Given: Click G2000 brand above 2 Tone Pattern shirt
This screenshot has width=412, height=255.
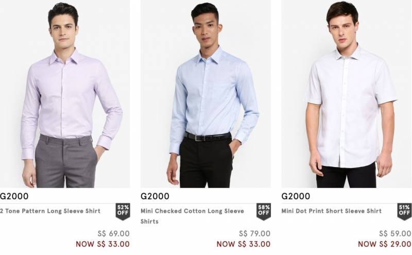Looking at the screenshot, I should click(14, 196).
